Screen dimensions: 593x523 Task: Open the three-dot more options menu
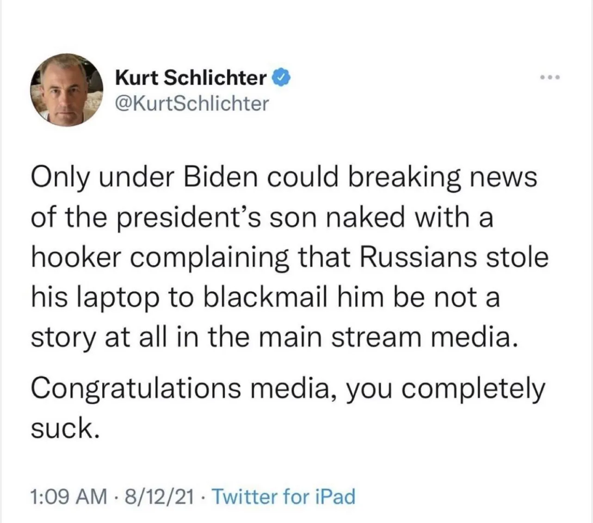(x=550, y=77)
